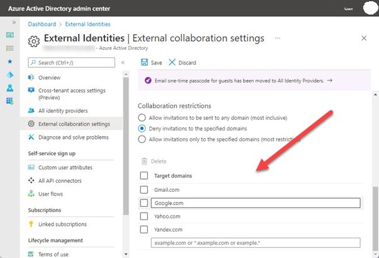Image resolution: width=379 pixels, height=258 pixels.
Task: Click the Google.com domain text field
Action: coord(256,203)
